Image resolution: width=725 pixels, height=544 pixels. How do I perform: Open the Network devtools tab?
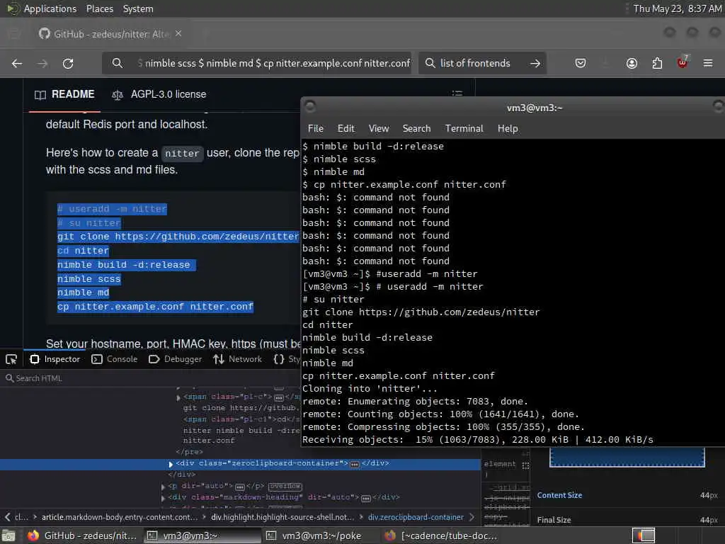tap(238, 359)
